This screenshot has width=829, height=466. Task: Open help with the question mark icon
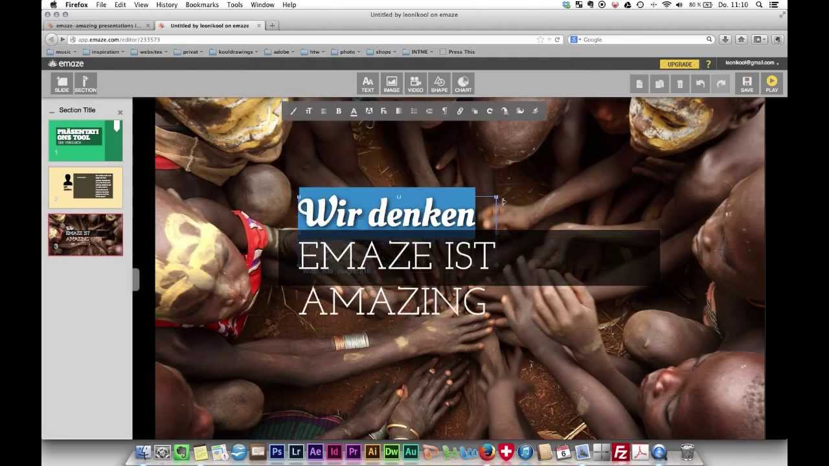click(x=708, y=64)
